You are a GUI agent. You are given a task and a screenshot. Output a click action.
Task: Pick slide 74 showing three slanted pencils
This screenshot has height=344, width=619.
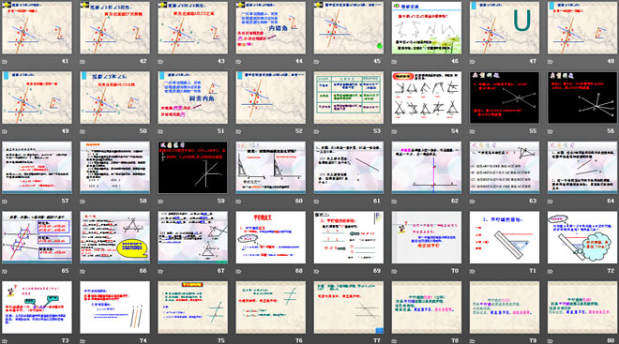(x=114, y=307)
